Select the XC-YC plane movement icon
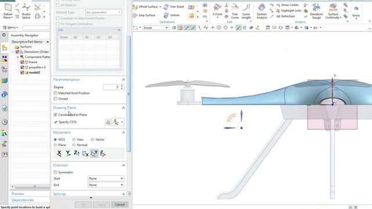Screen dimensions: 372x209 102,153
